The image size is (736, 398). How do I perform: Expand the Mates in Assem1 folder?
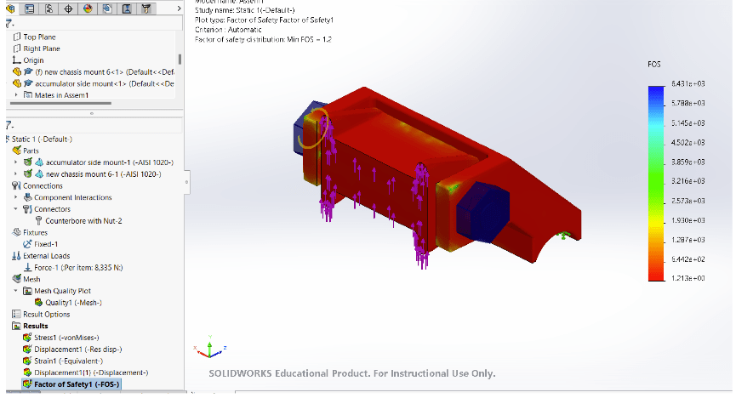click(16, 95)
